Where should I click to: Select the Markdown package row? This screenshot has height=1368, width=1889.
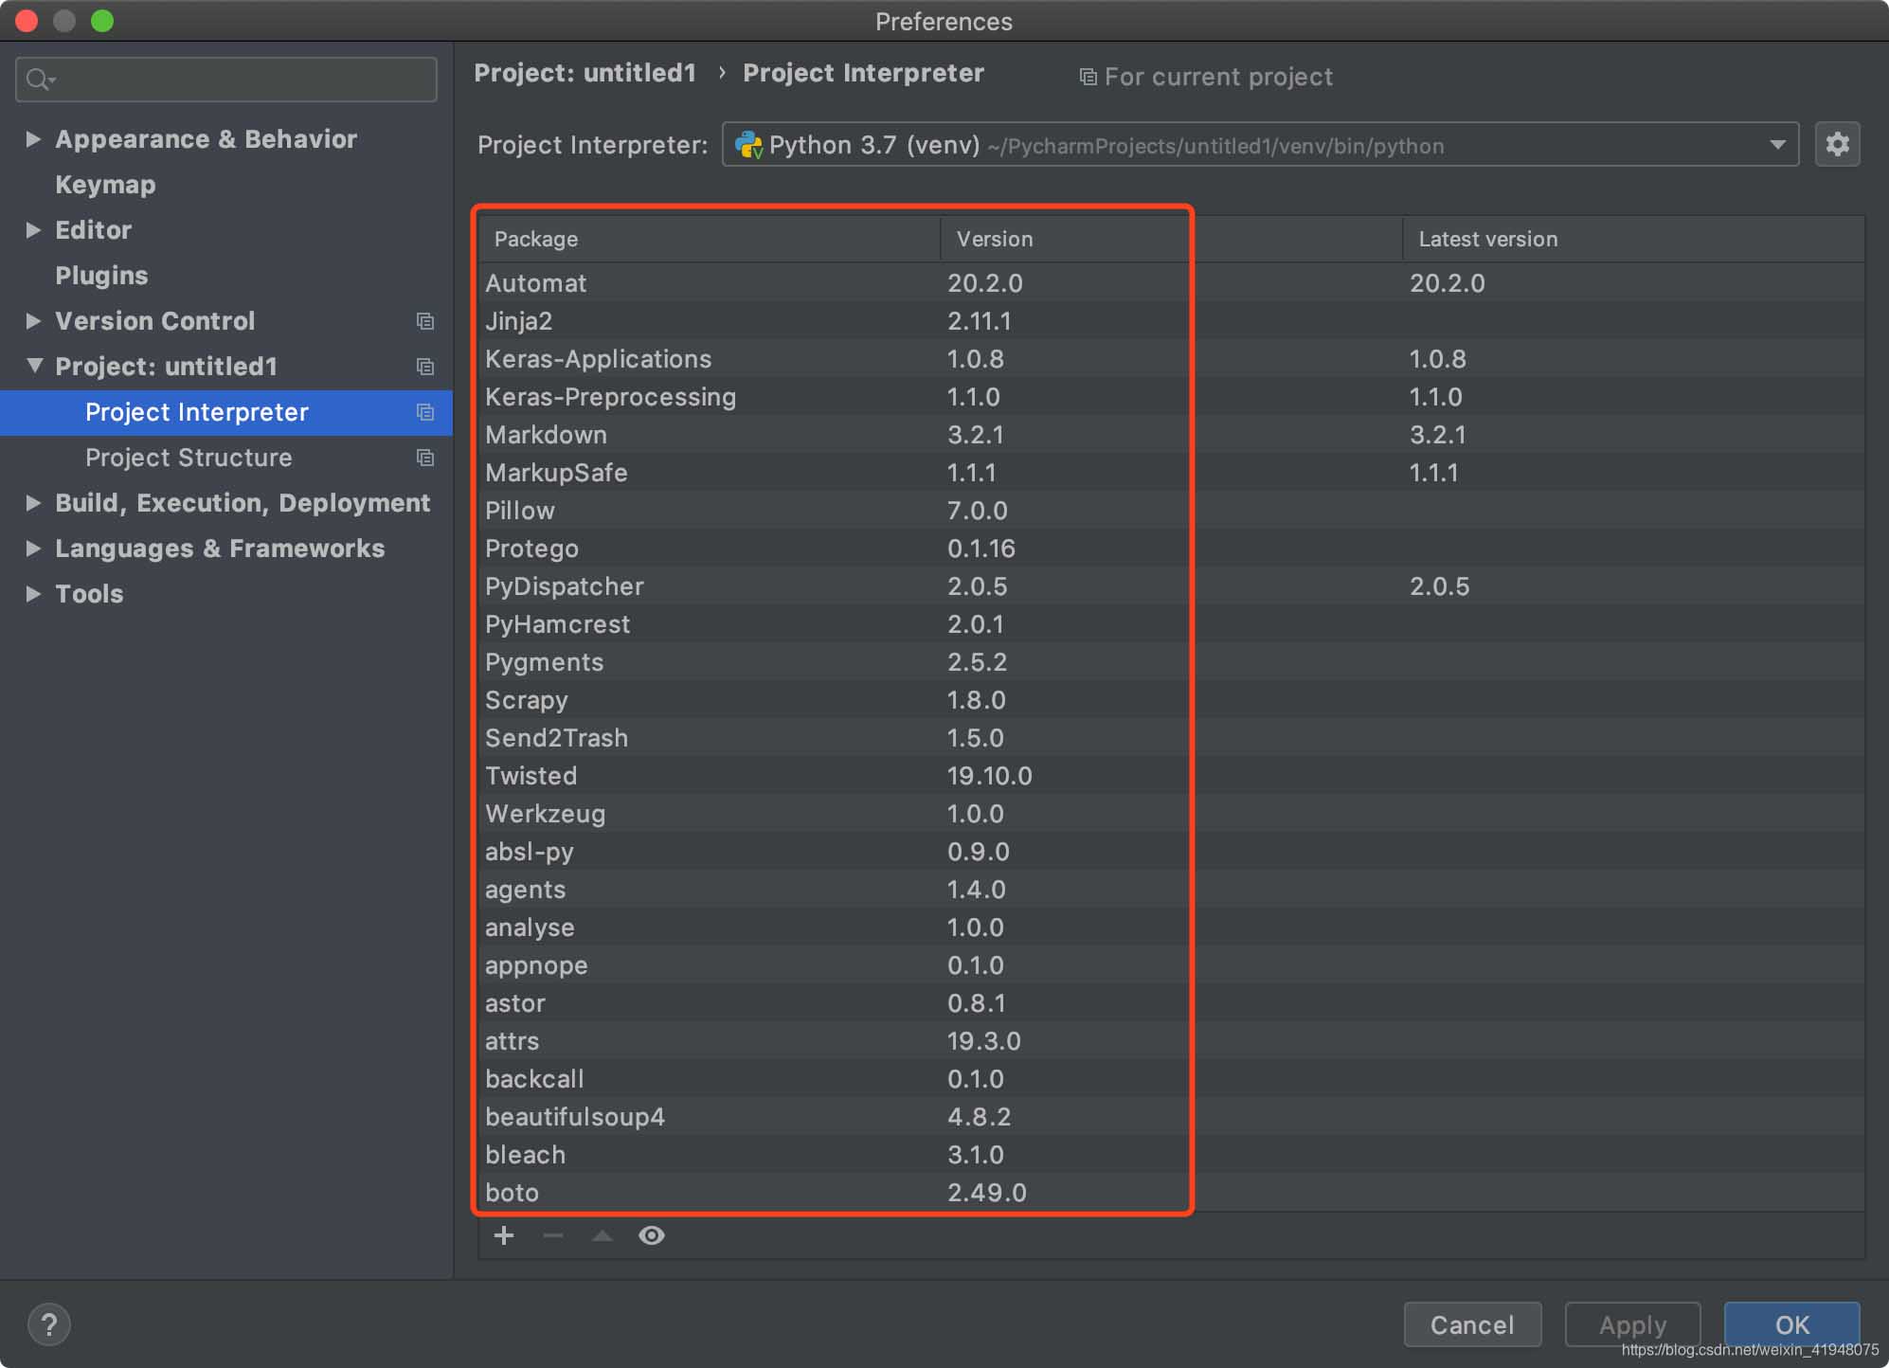(1172, 435)
